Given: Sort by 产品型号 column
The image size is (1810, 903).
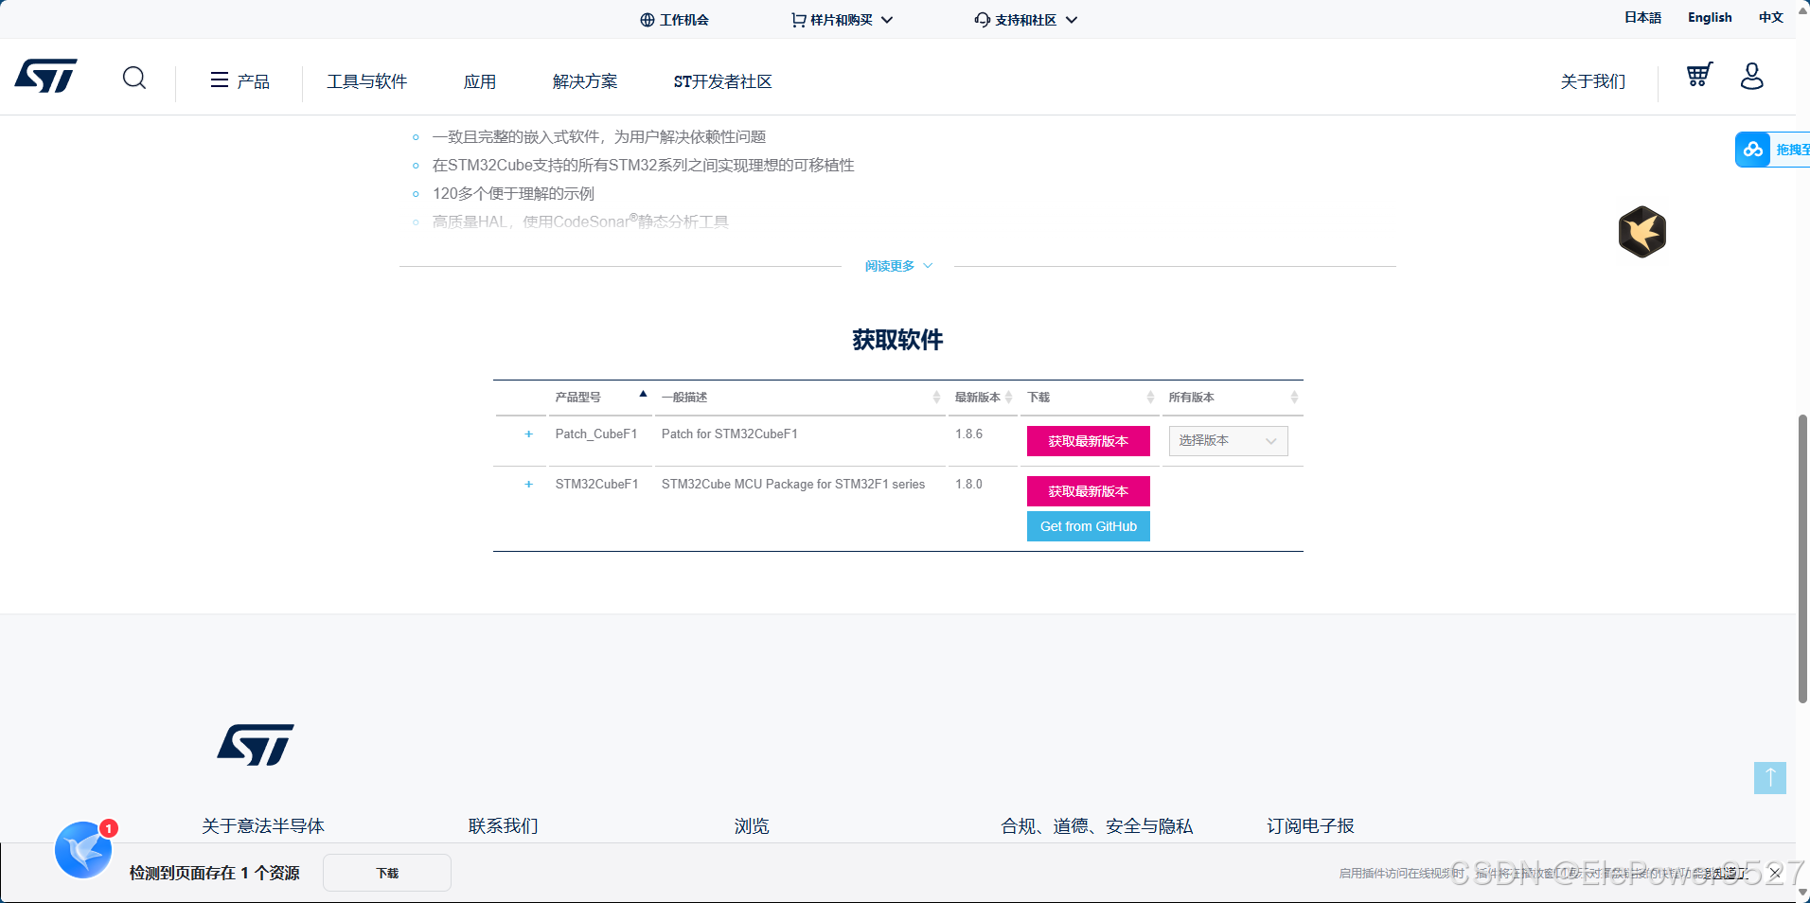Looking at the screenshot, I should (x=600, y=398).
